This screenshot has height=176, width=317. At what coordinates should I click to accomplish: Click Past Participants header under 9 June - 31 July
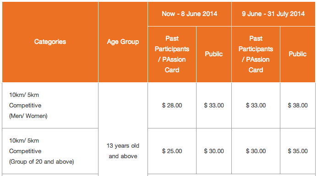[256, 54]
